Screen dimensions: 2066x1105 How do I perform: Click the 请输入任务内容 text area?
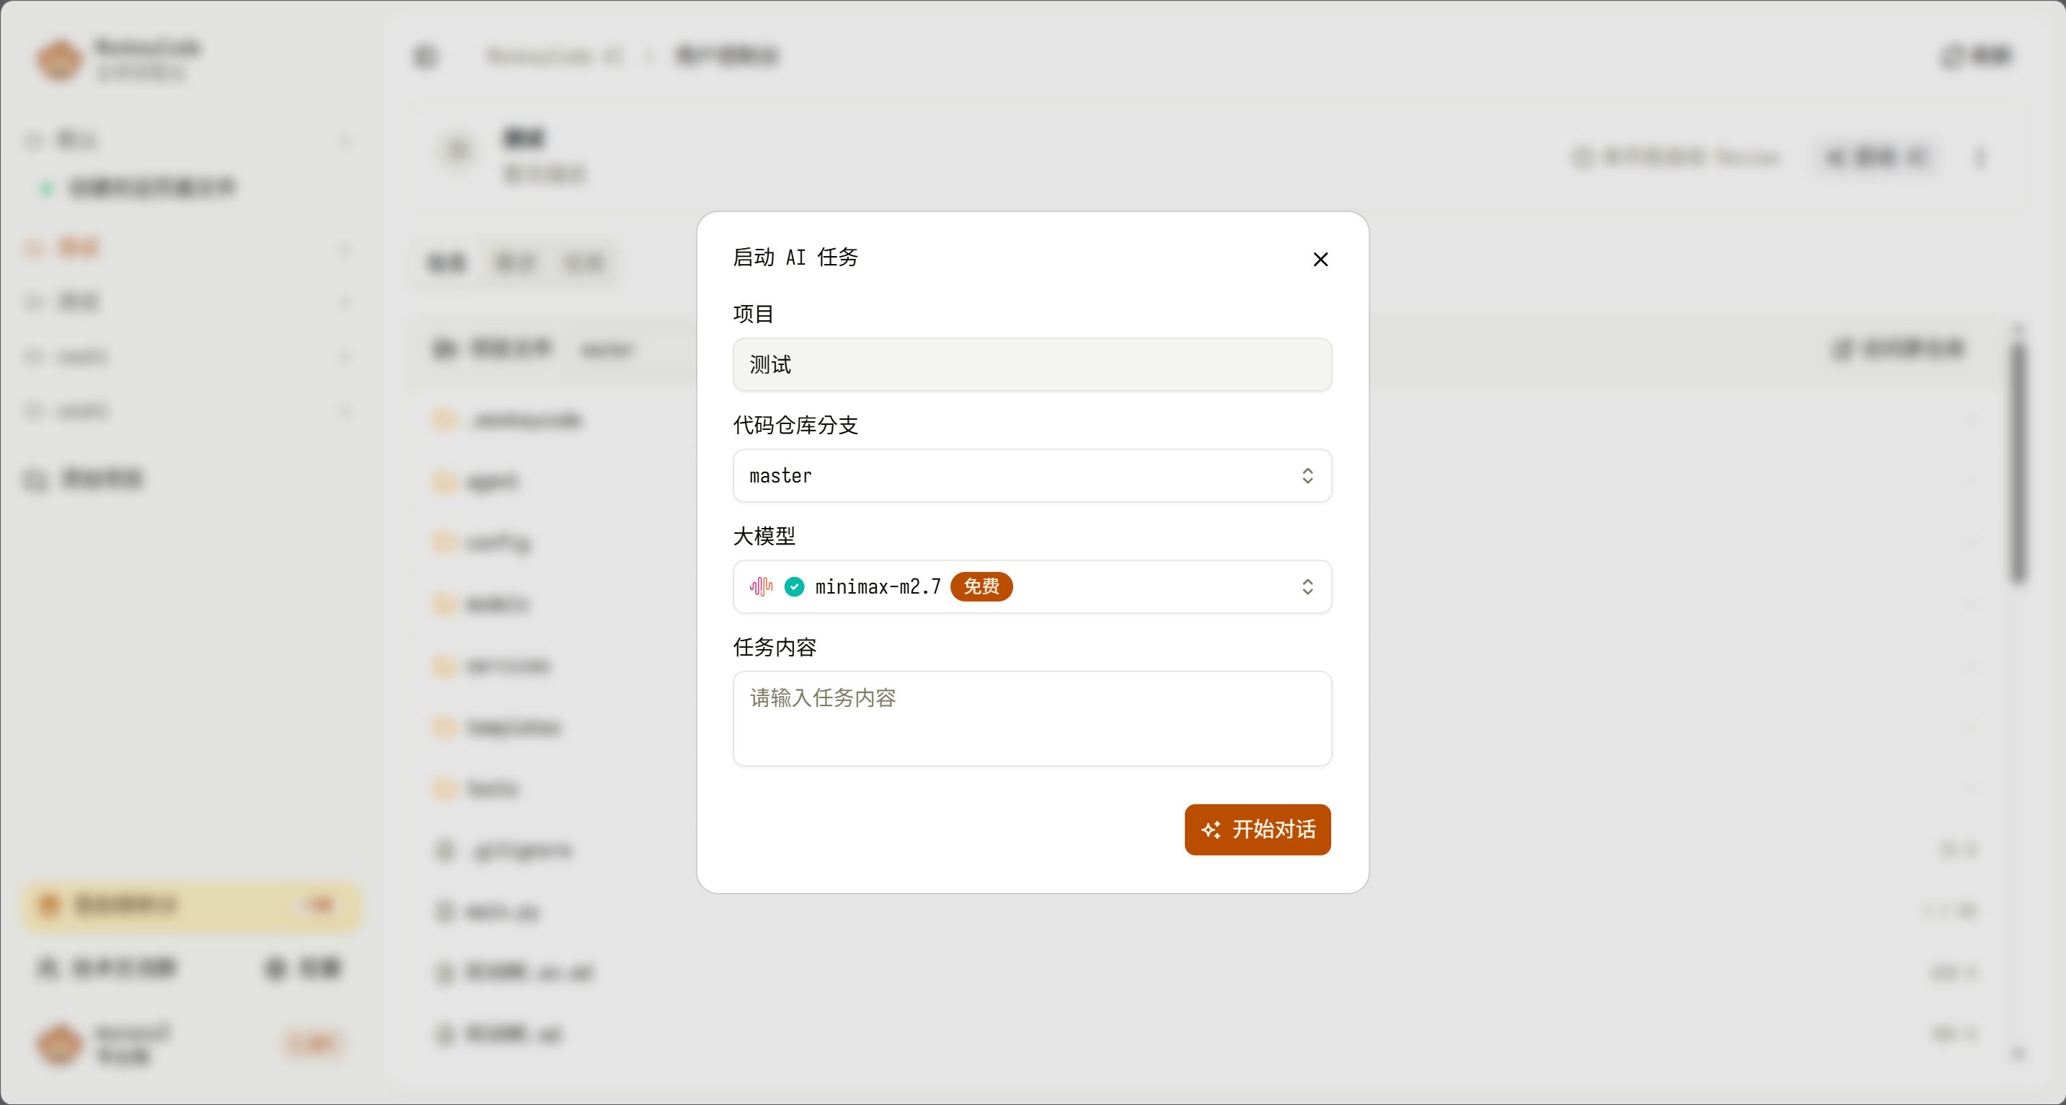pos(1031,718)
